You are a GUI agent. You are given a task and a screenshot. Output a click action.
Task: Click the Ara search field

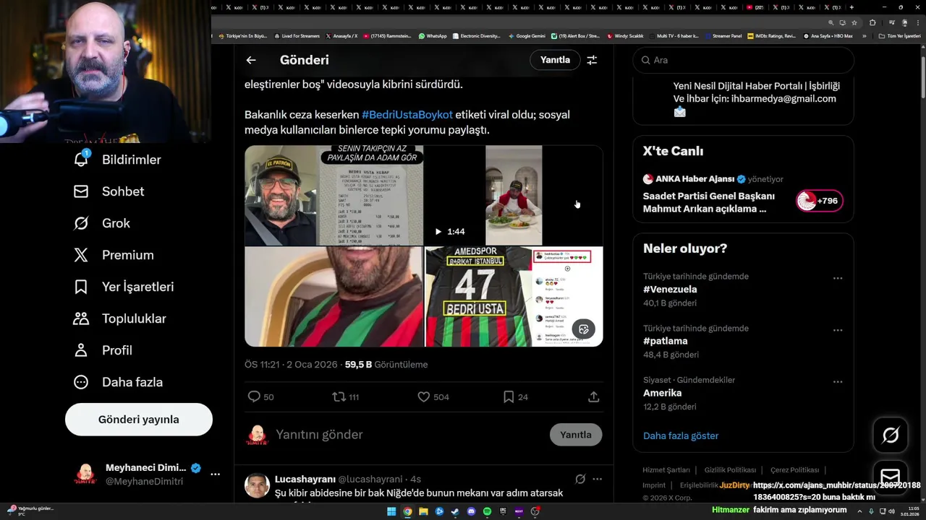744,60
